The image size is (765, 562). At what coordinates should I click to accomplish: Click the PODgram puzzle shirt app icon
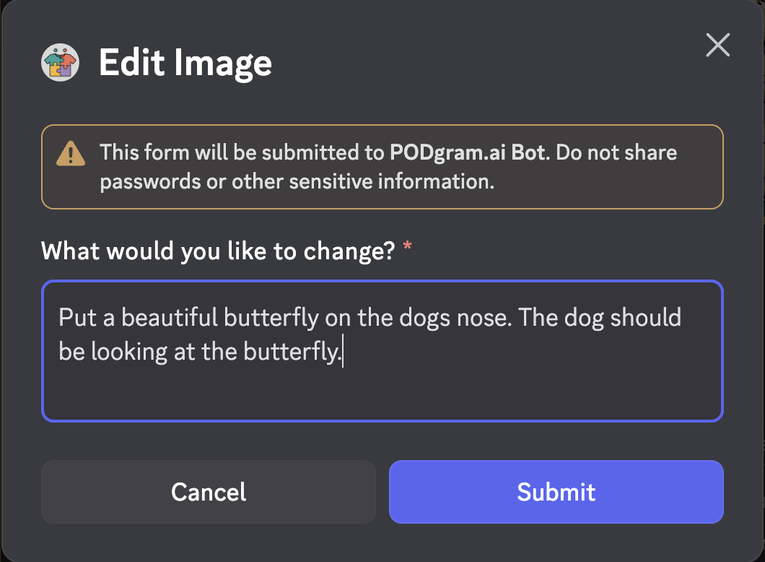60,64
